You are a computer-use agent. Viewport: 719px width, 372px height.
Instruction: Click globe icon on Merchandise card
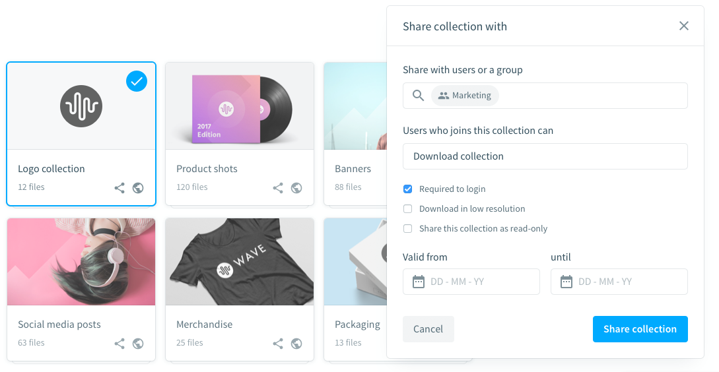point(296,344)
